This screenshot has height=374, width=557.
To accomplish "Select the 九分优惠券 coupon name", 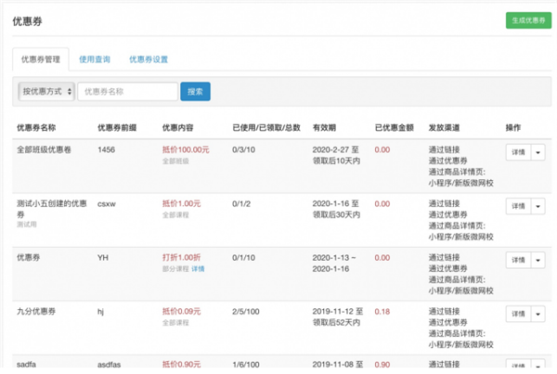I will tap(38, 313).
